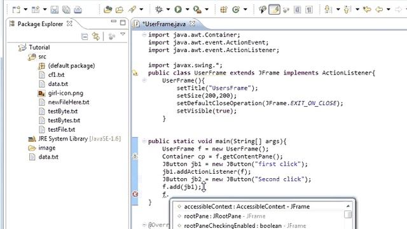Select file cf1.txt
The width and height of the screenshot is (407, 229).
click(56, 75)
